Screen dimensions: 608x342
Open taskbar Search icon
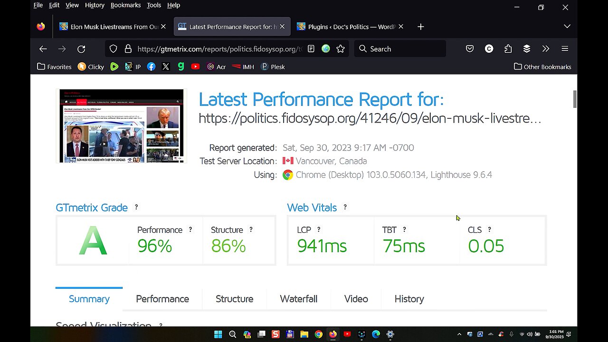pyautogui.click(x=233, y=334)
